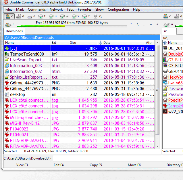The width and height of the screenshot is (183, 180).
Task: Click the left panel scrollbar thumb
Action: 157,90
